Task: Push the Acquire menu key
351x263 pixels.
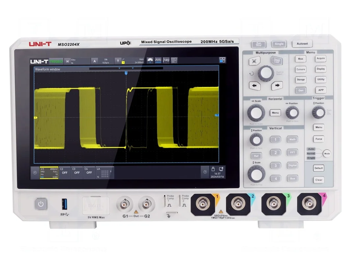Action: 321,58
